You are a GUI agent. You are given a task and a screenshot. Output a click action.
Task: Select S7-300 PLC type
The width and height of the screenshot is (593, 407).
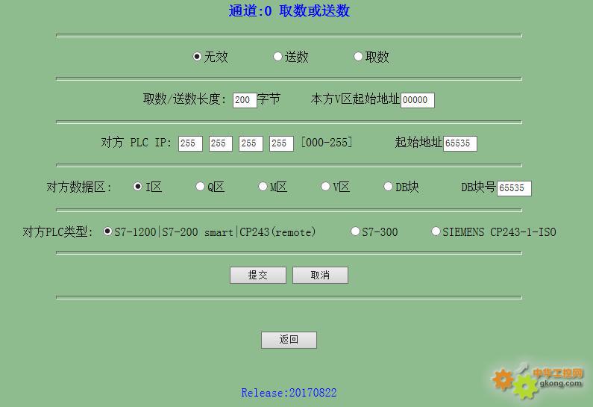[355, 232]
